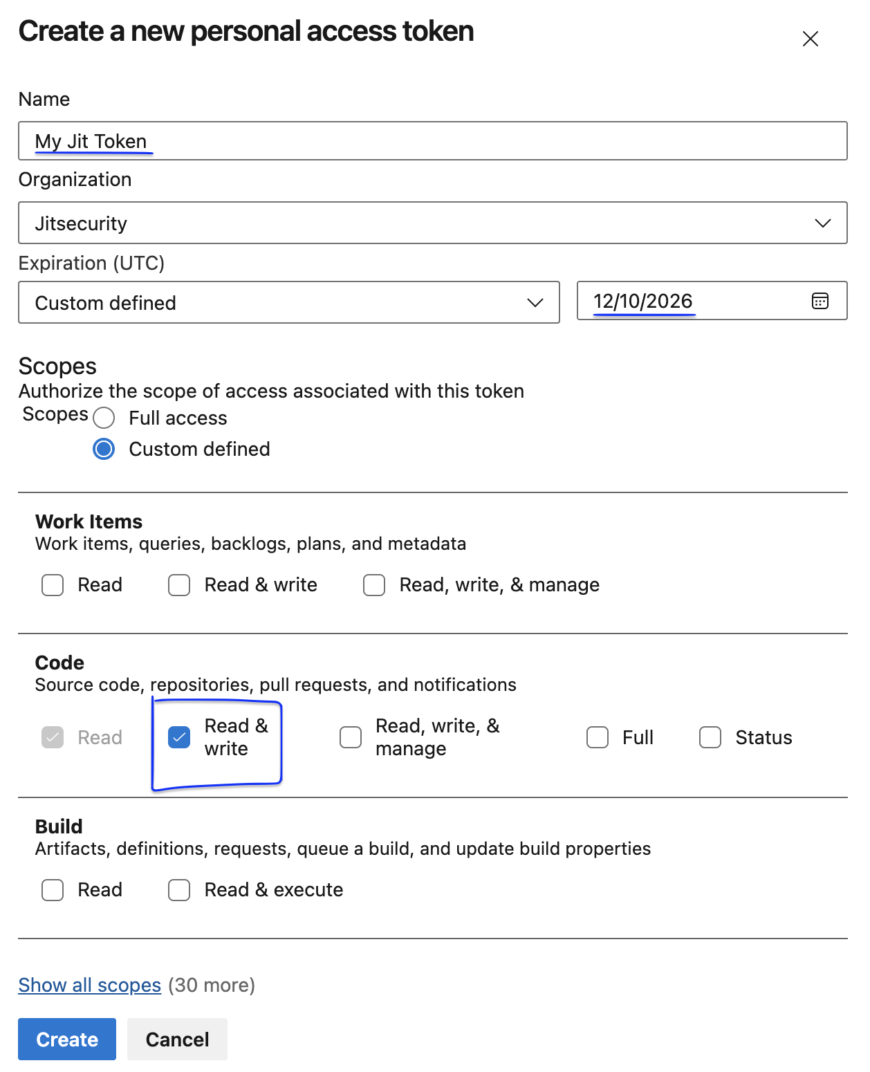Screen dimensions: 870x1072
Task: Uncheck Code Read & write checkbox
Action: [179, 737]
